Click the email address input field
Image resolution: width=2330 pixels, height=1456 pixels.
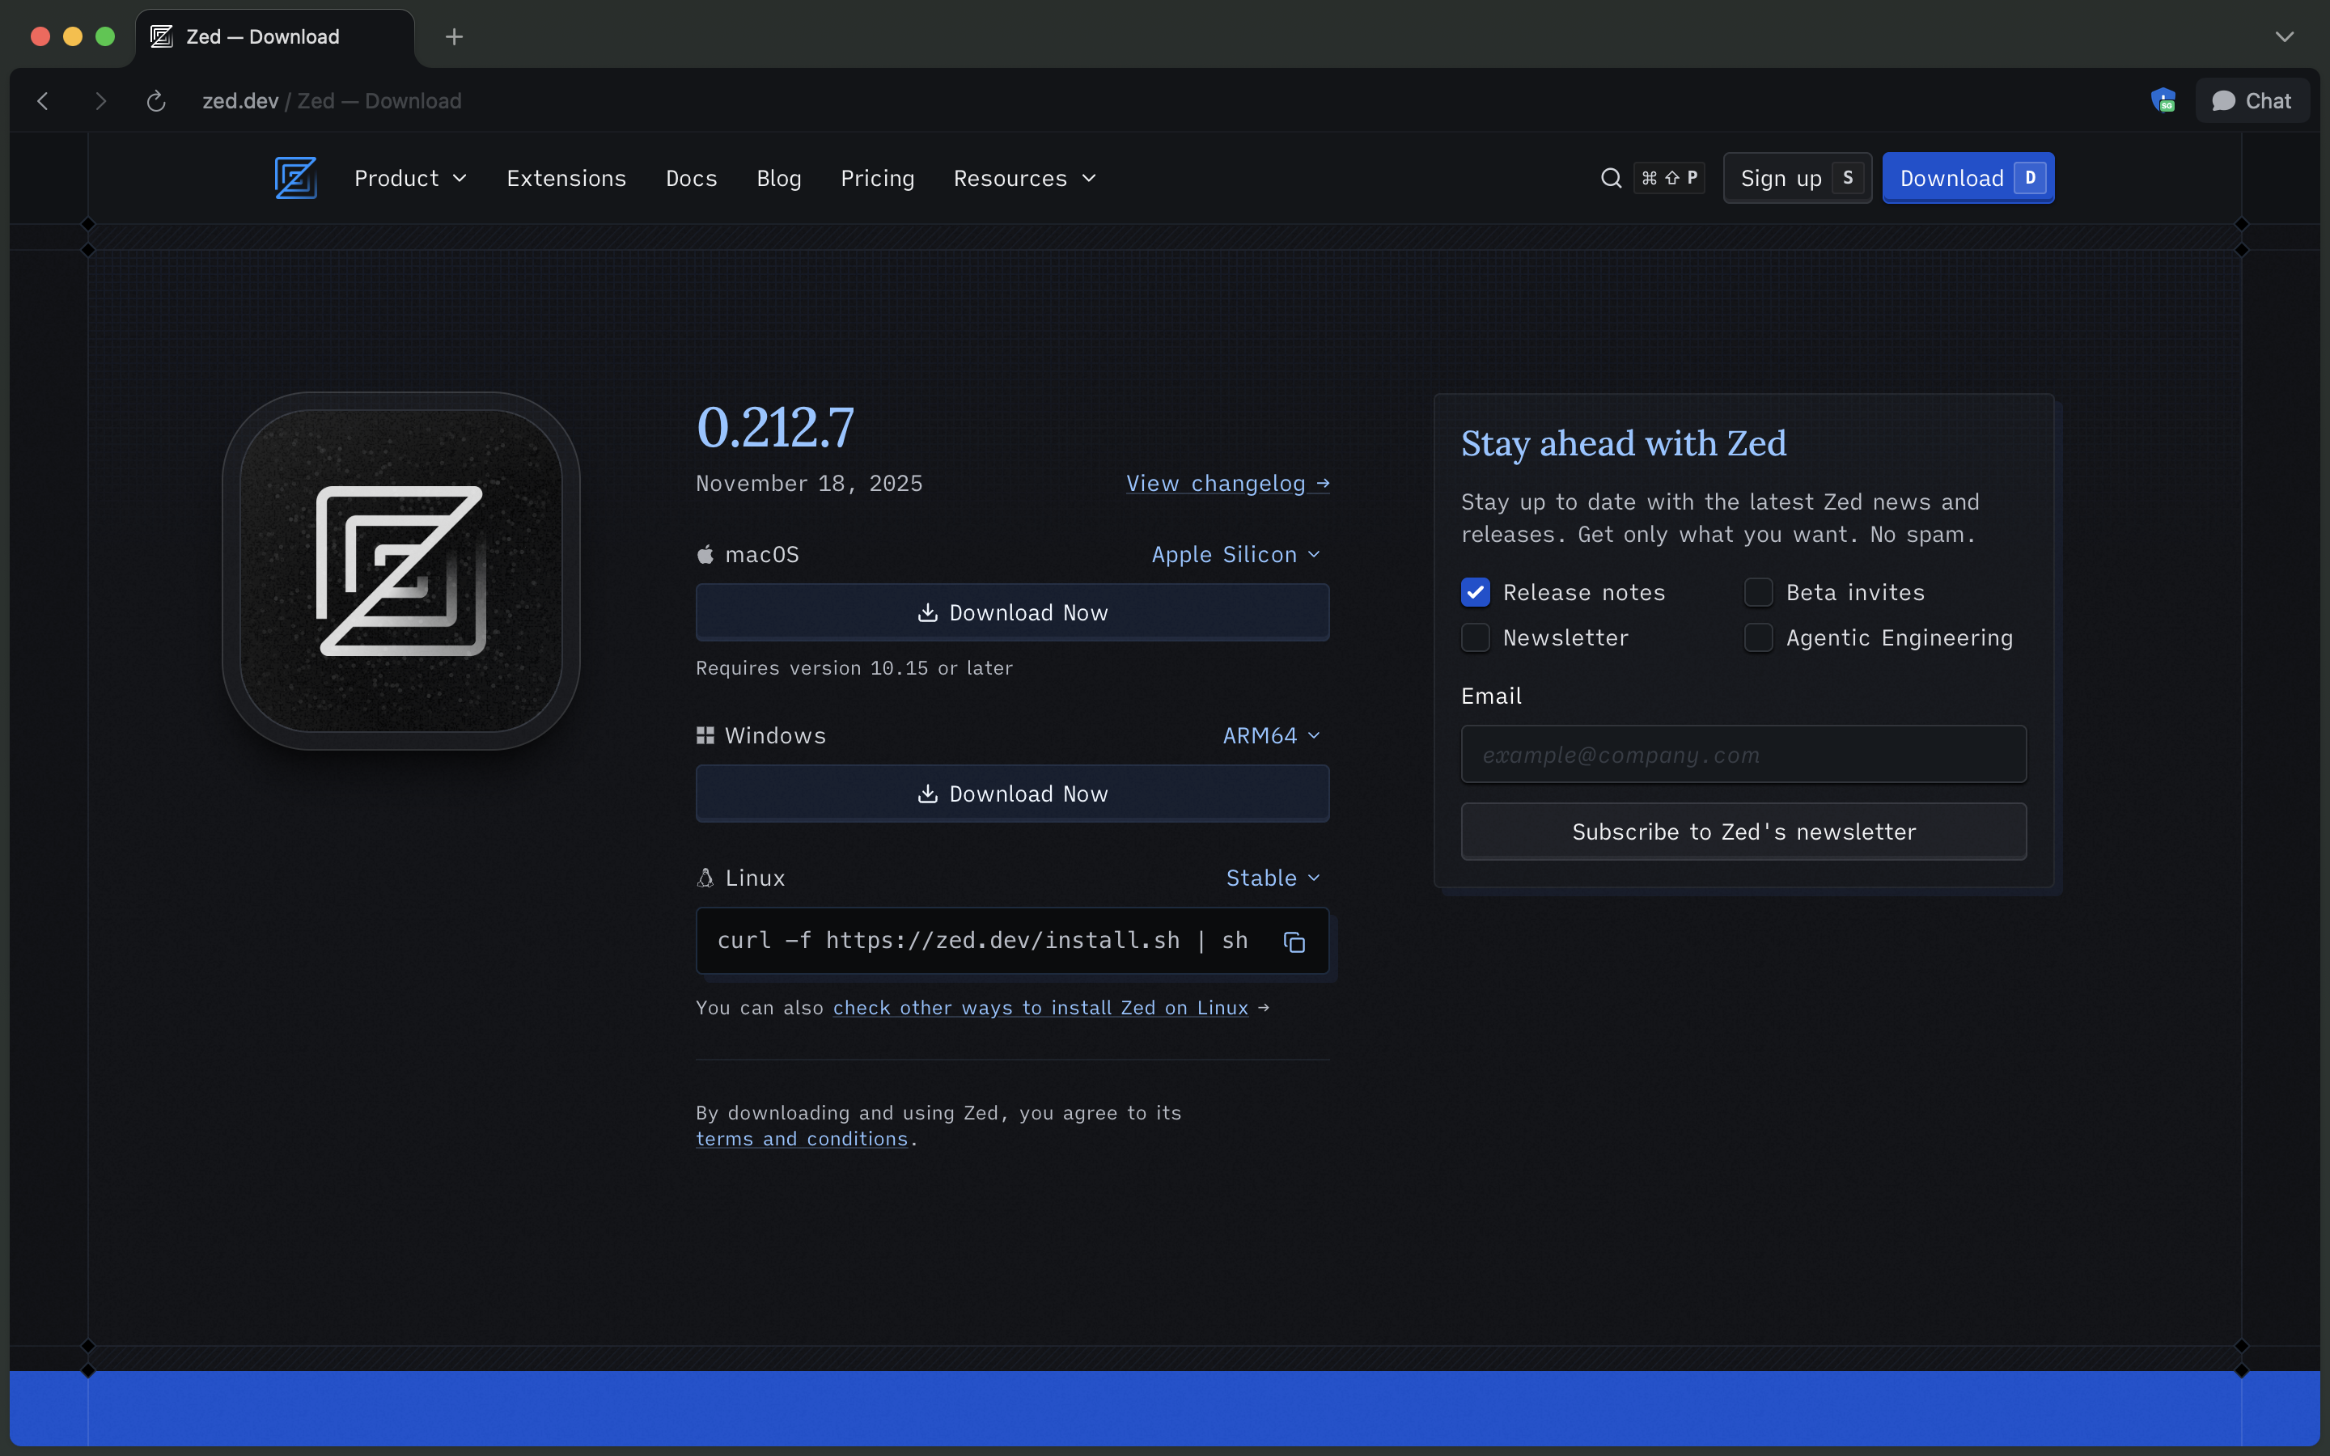[x=1743, y=754]
